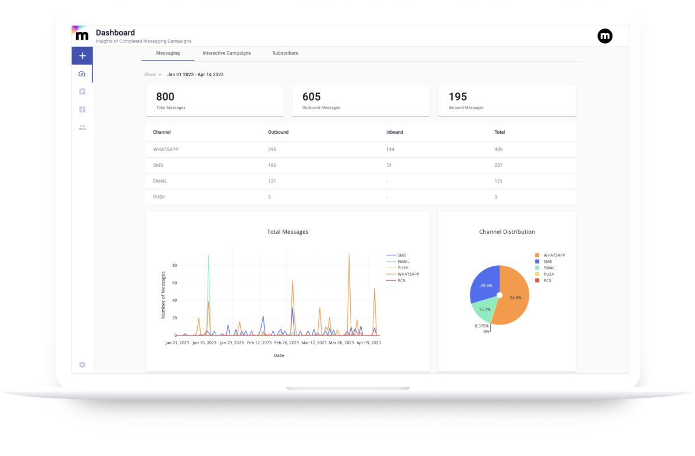
Task: Open the Show dropdown filter
Action: (151, 74)
